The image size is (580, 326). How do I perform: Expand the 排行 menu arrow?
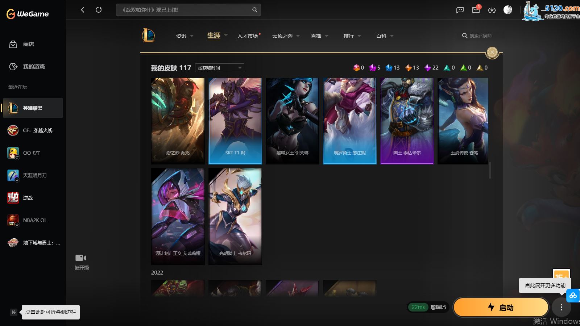[359, 36]
